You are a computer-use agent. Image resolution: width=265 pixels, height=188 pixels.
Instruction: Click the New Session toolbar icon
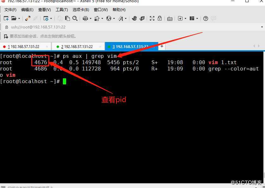pos(6,18)
